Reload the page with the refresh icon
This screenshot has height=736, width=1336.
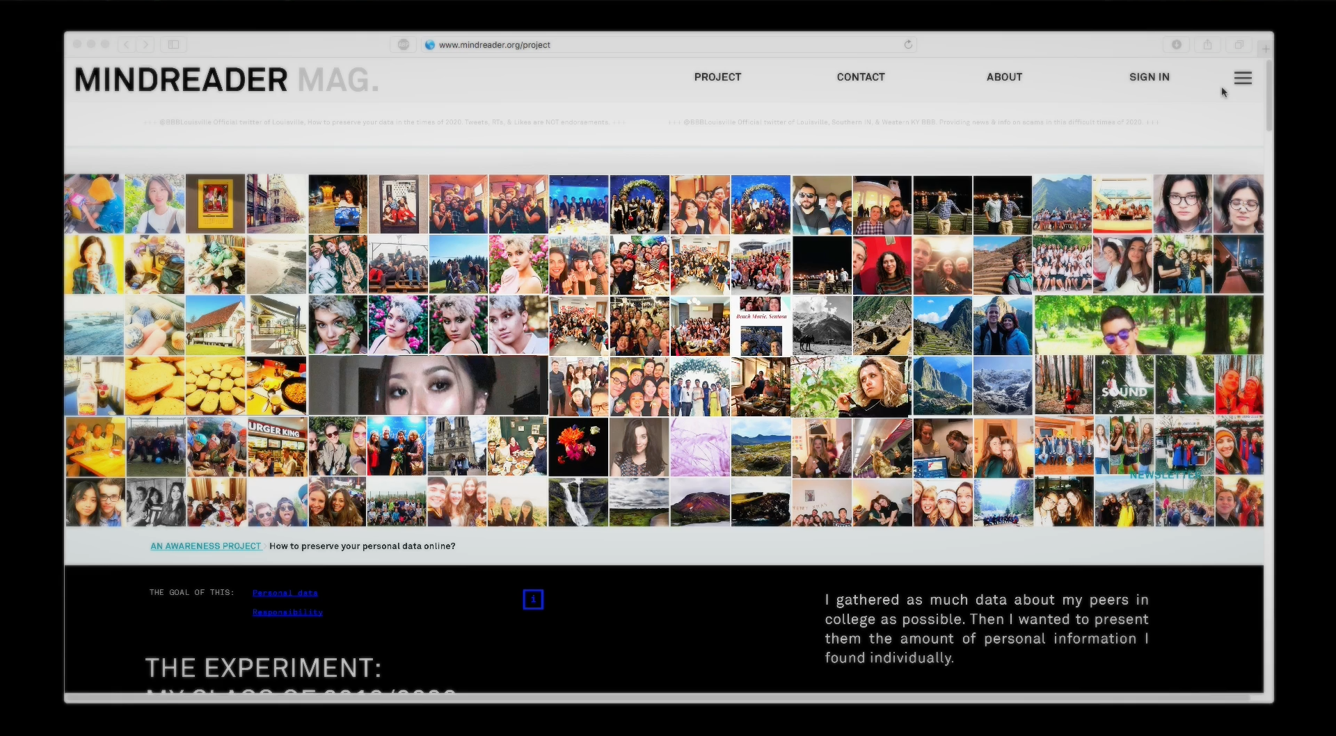pos(908,44)
